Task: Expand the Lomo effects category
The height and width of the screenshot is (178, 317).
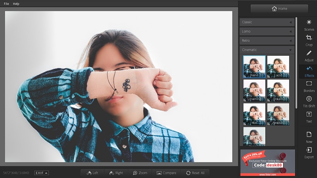Action: 267,31
